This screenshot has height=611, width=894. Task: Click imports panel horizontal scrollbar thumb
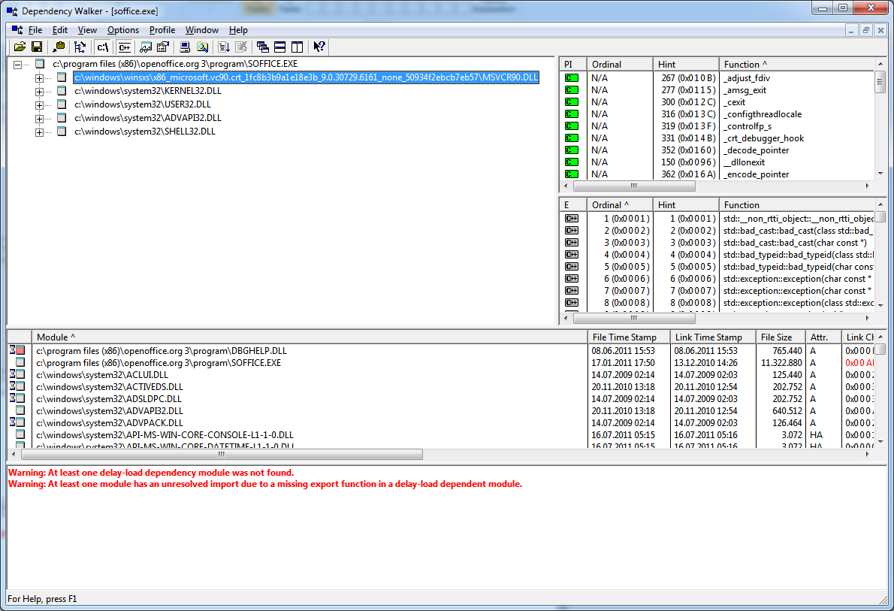(x=633, y=186)
